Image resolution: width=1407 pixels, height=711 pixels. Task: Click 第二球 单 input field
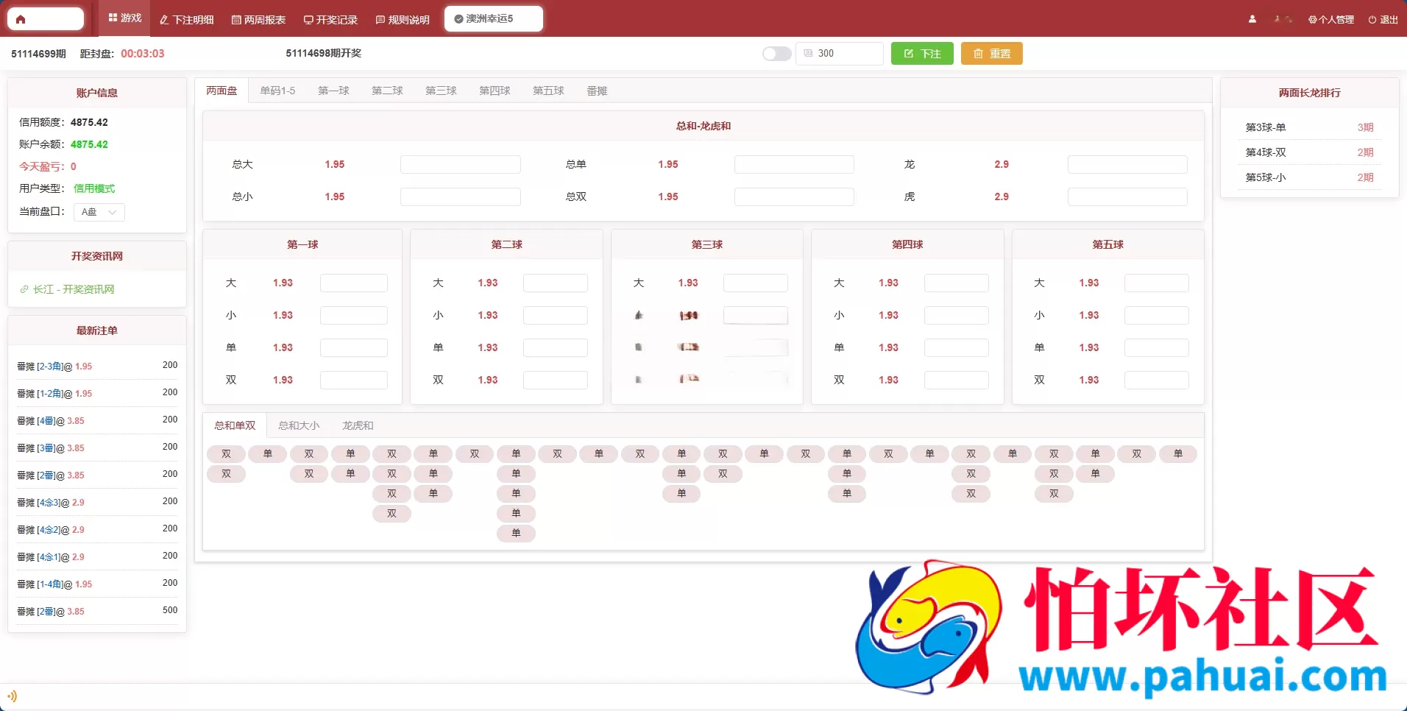tap(556, 347)
